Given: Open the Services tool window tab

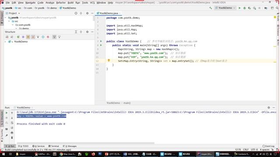Looking at the screenshot, I should point(38,146).
